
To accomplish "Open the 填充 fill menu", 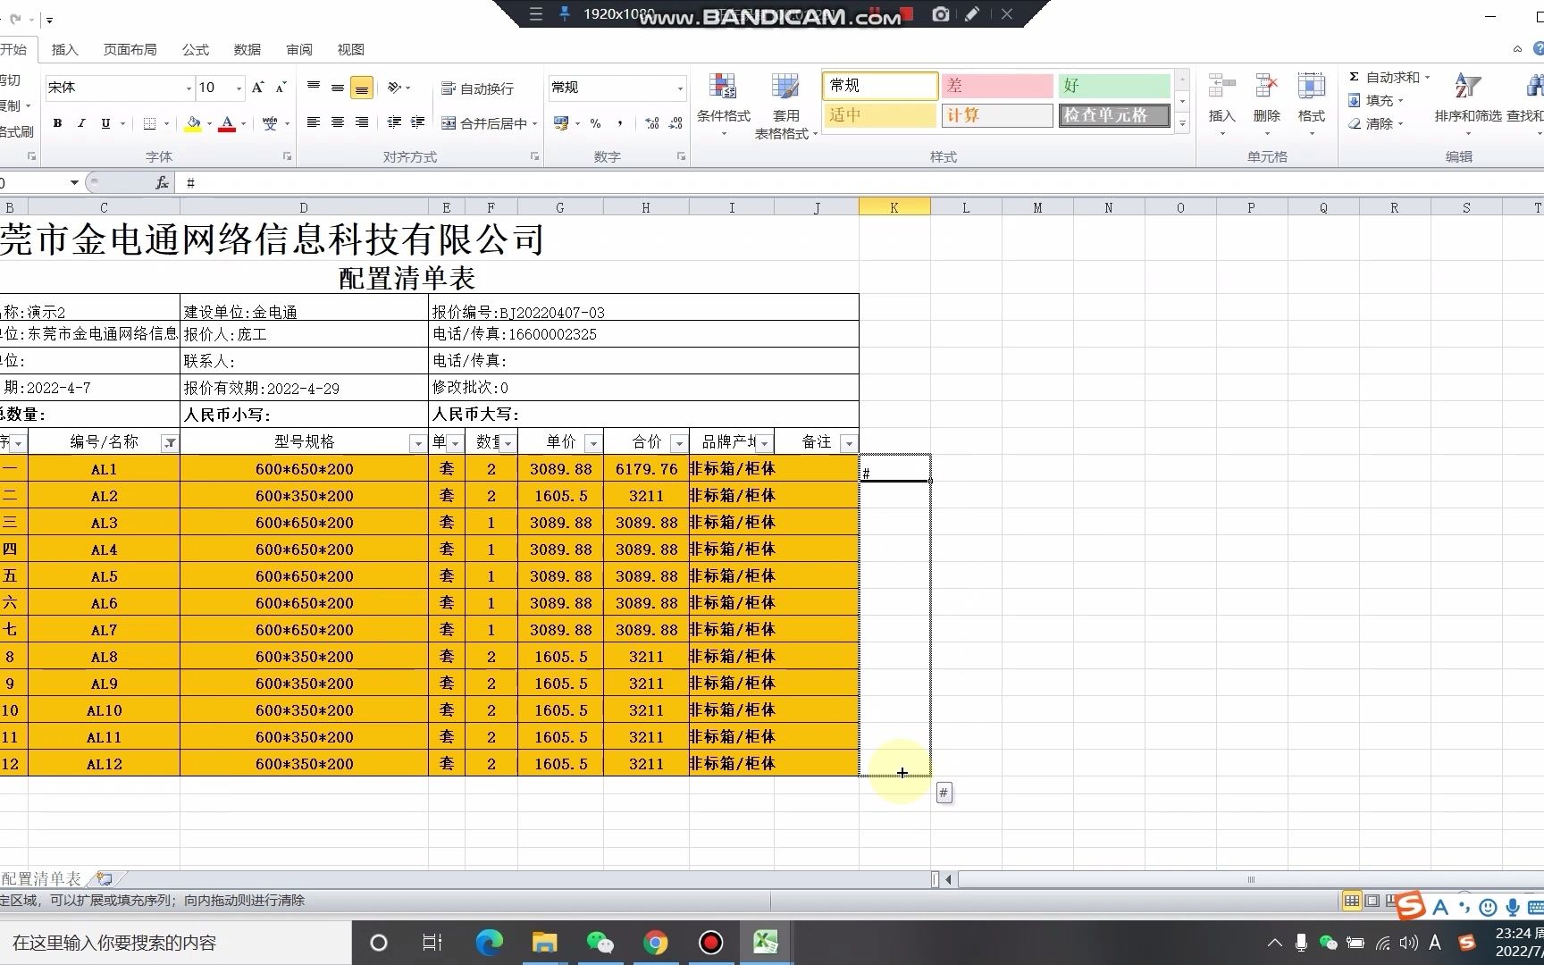I will pyautogui.click(x=1376, y=101).
